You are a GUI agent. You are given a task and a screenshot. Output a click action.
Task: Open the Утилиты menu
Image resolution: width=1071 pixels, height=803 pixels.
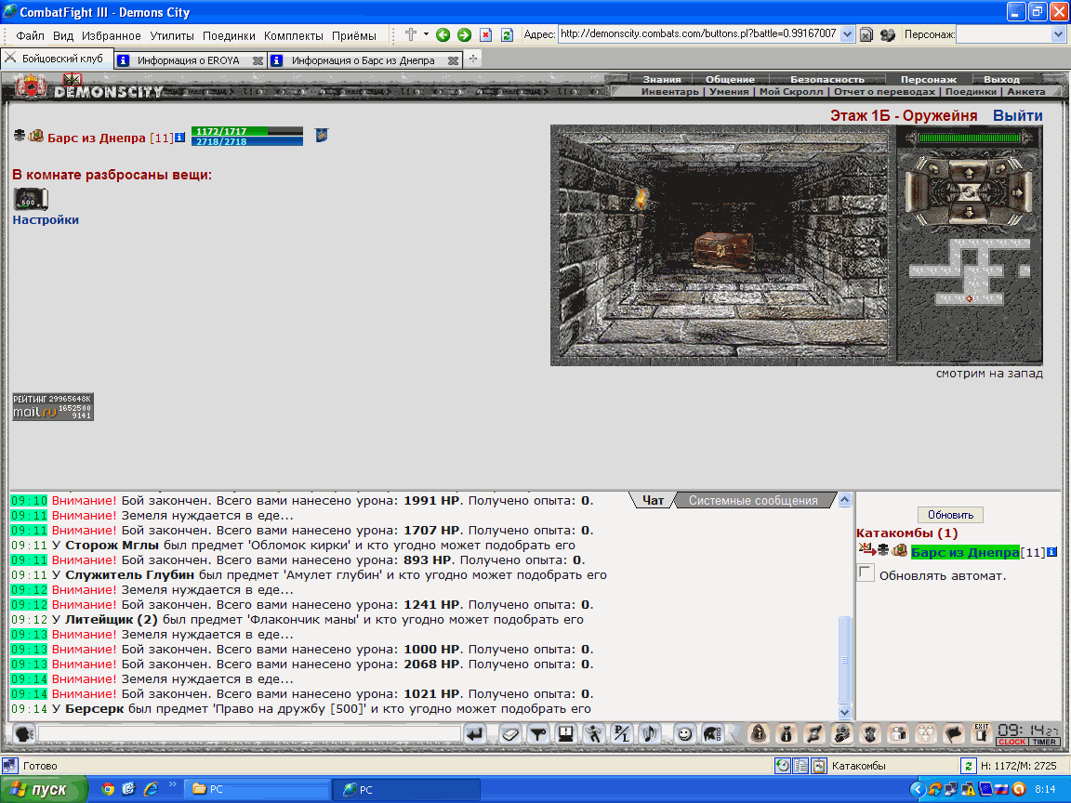[x=172, y=35]
